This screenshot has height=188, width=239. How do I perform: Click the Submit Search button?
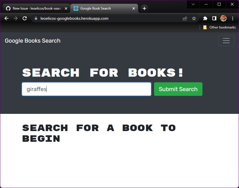coord(178,89)
